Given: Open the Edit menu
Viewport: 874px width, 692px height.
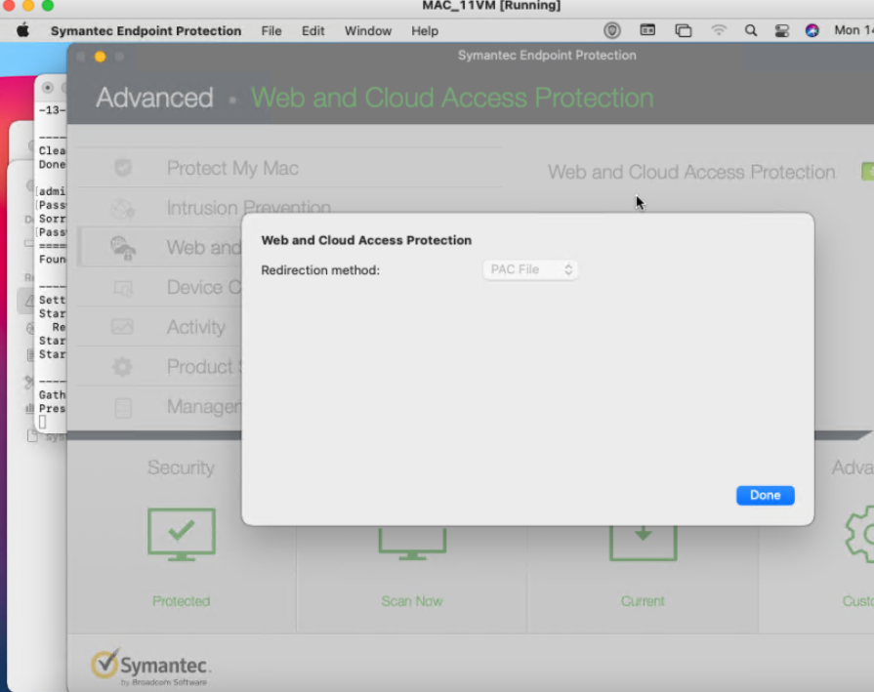Looking at the screenshot, I should click(x=312, y=30).
